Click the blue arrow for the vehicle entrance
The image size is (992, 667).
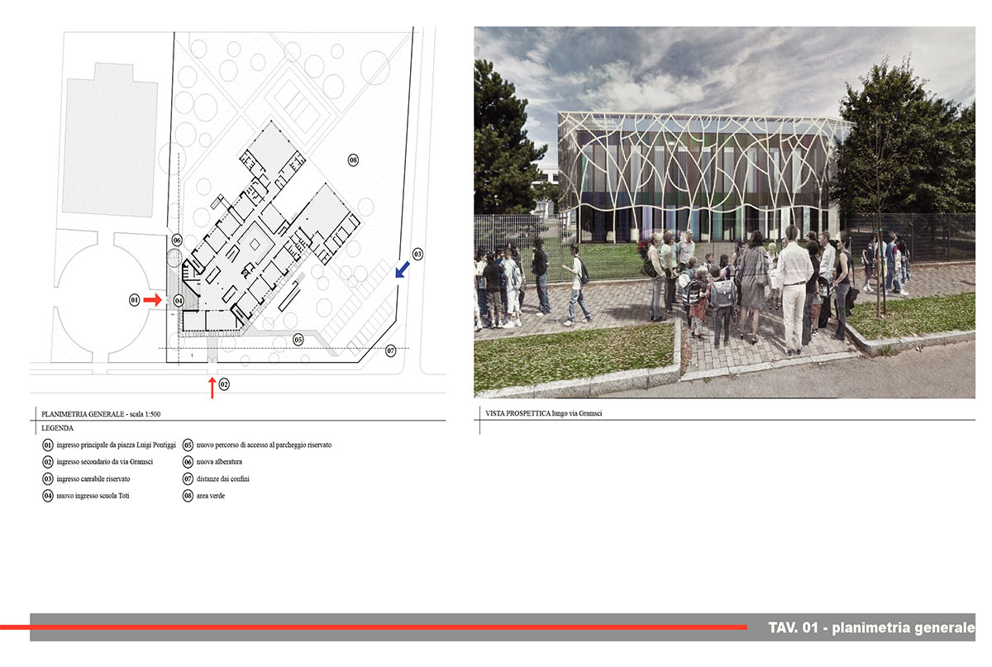[402, 269]
